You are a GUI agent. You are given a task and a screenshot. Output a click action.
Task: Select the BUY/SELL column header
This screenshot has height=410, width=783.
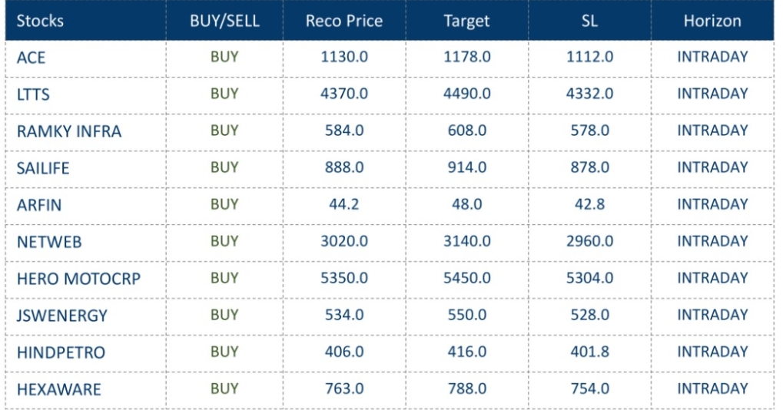[x=224, y=21]
